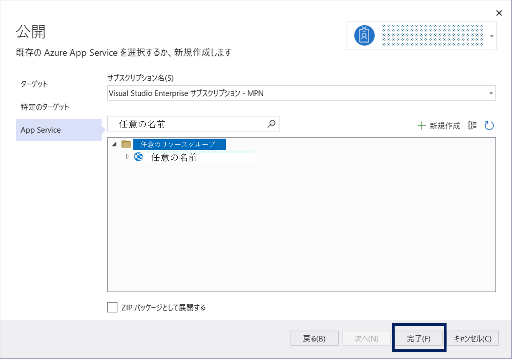512x359 pixels.
Task: Click the account badge icon
Action: coord(364,35)
